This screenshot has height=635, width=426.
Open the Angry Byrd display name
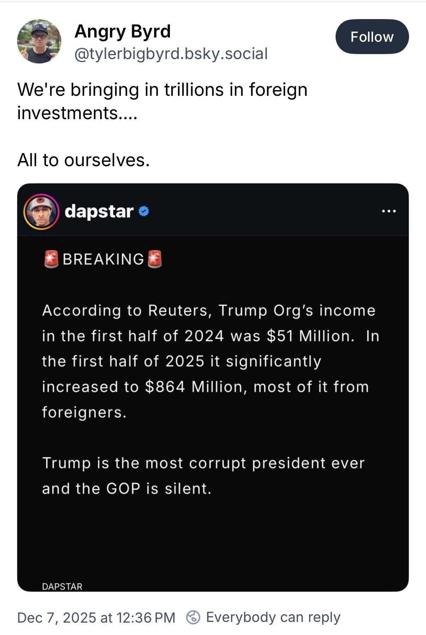(x=123, y=31)
